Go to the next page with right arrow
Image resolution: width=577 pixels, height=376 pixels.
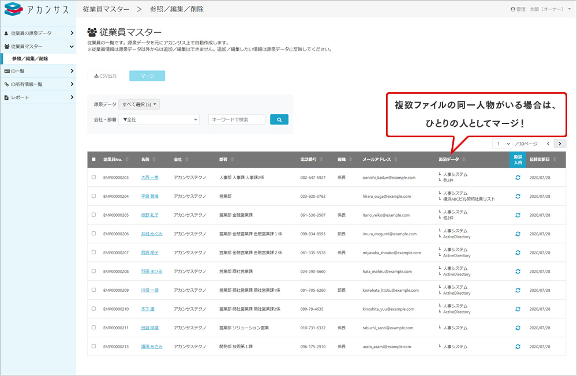click(x=559, y=143)
